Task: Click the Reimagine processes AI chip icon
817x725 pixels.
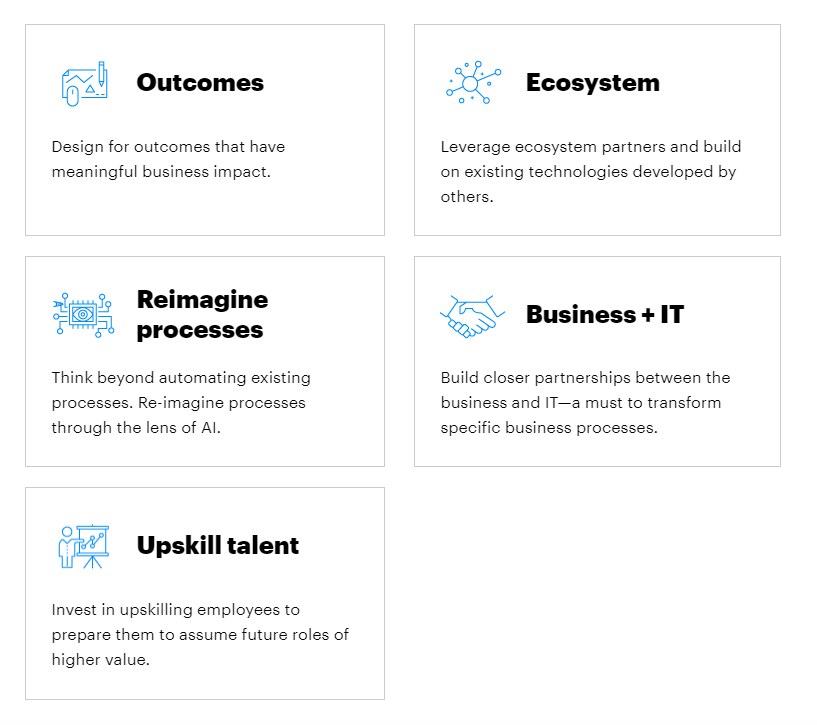Action: coord(83,314)
